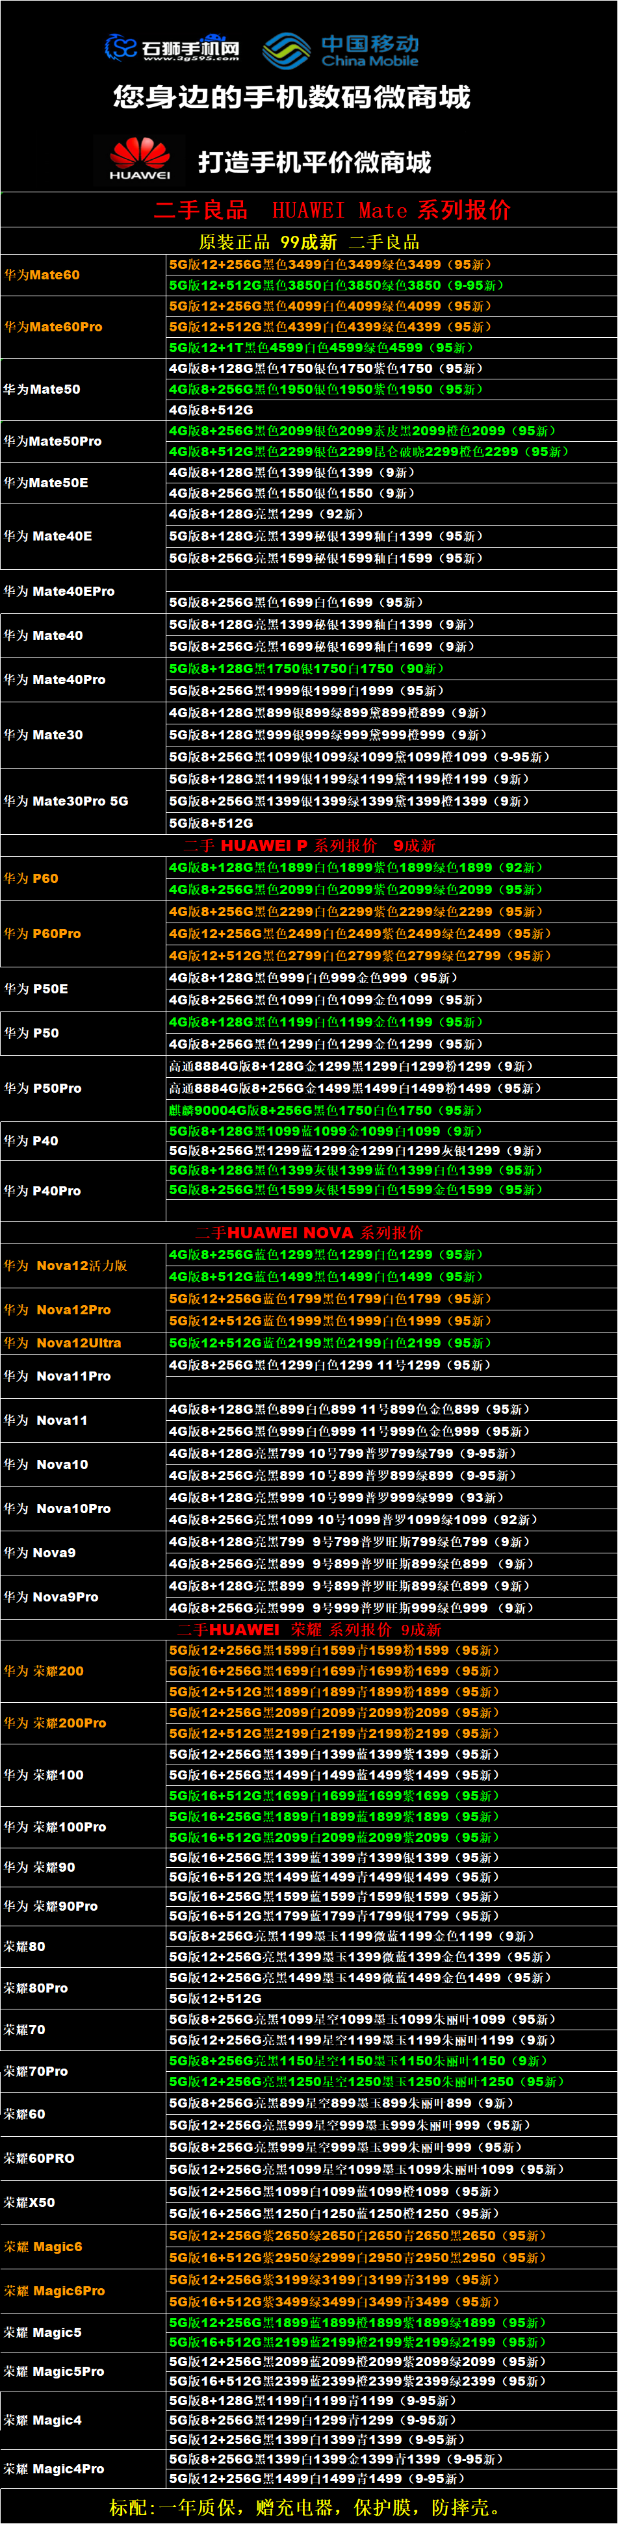Click the P60Pro 4G版12+512G 2799 row
Viewport: 618px width, 2524px height.
(392, 956)
